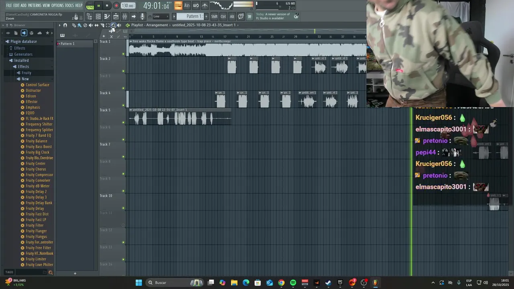The image size is (514, 289).
Task: Click the untitled Insert 1 clip on Track 5
Action: coord(180,116)
